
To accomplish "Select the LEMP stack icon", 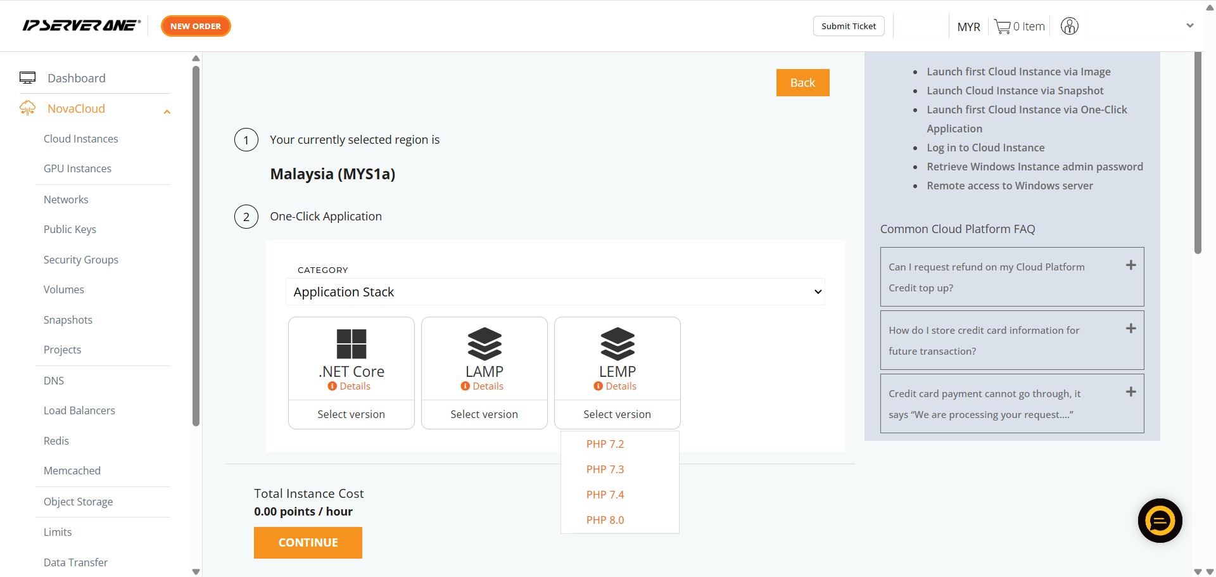I will (x=617, y=344).
